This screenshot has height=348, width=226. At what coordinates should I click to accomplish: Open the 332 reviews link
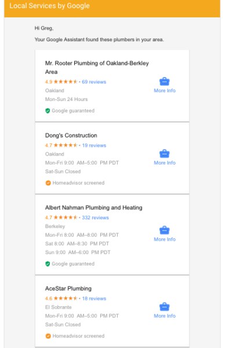click(x=96, y=217)
